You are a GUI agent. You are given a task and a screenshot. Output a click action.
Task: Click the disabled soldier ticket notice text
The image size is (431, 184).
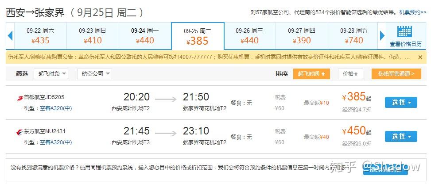(x=209, y=57)
